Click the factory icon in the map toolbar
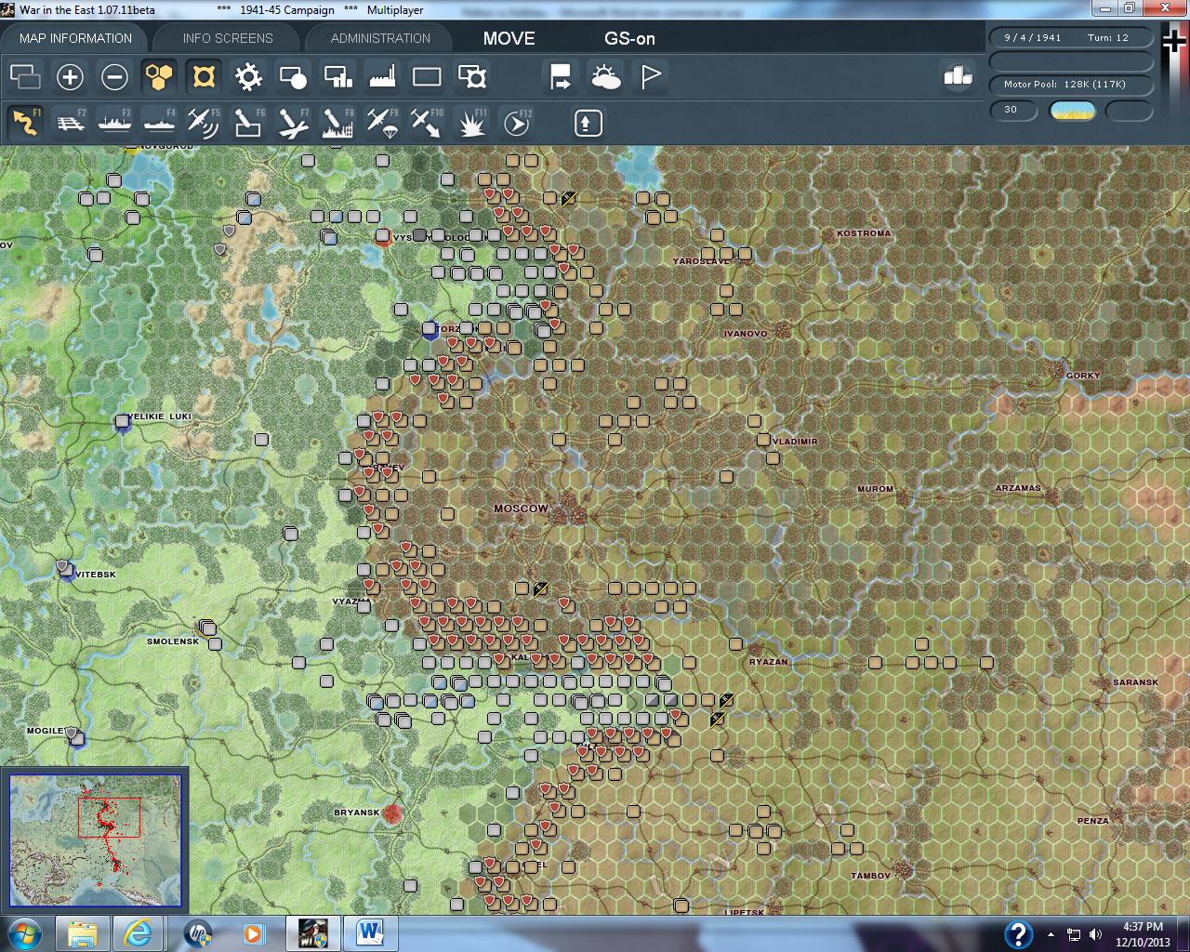The image size is (1190, 952). tap(382, 76)
